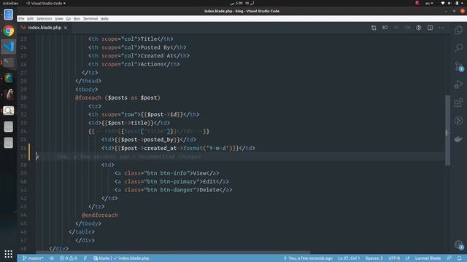Open the Visual Studio Code app menu

(46, 3)
